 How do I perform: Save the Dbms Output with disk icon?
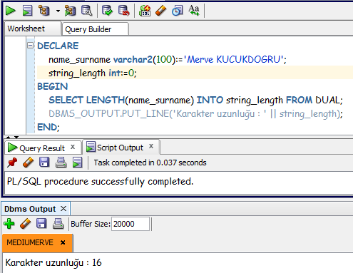pyautogui.click(x=41, y=224)
